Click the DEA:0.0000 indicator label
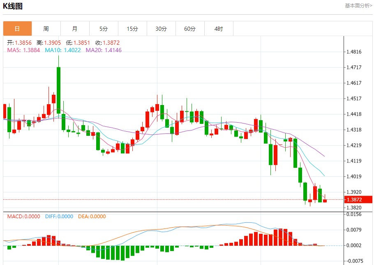The height and width of the screenshot is (265, 374). (92, 217)
